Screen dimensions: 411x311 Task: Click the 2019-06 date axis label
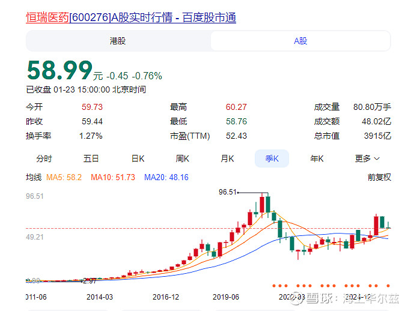click(x=226, y=297)
